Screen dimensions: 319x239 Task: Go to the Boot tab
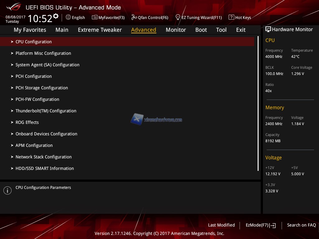click(201, 30)
